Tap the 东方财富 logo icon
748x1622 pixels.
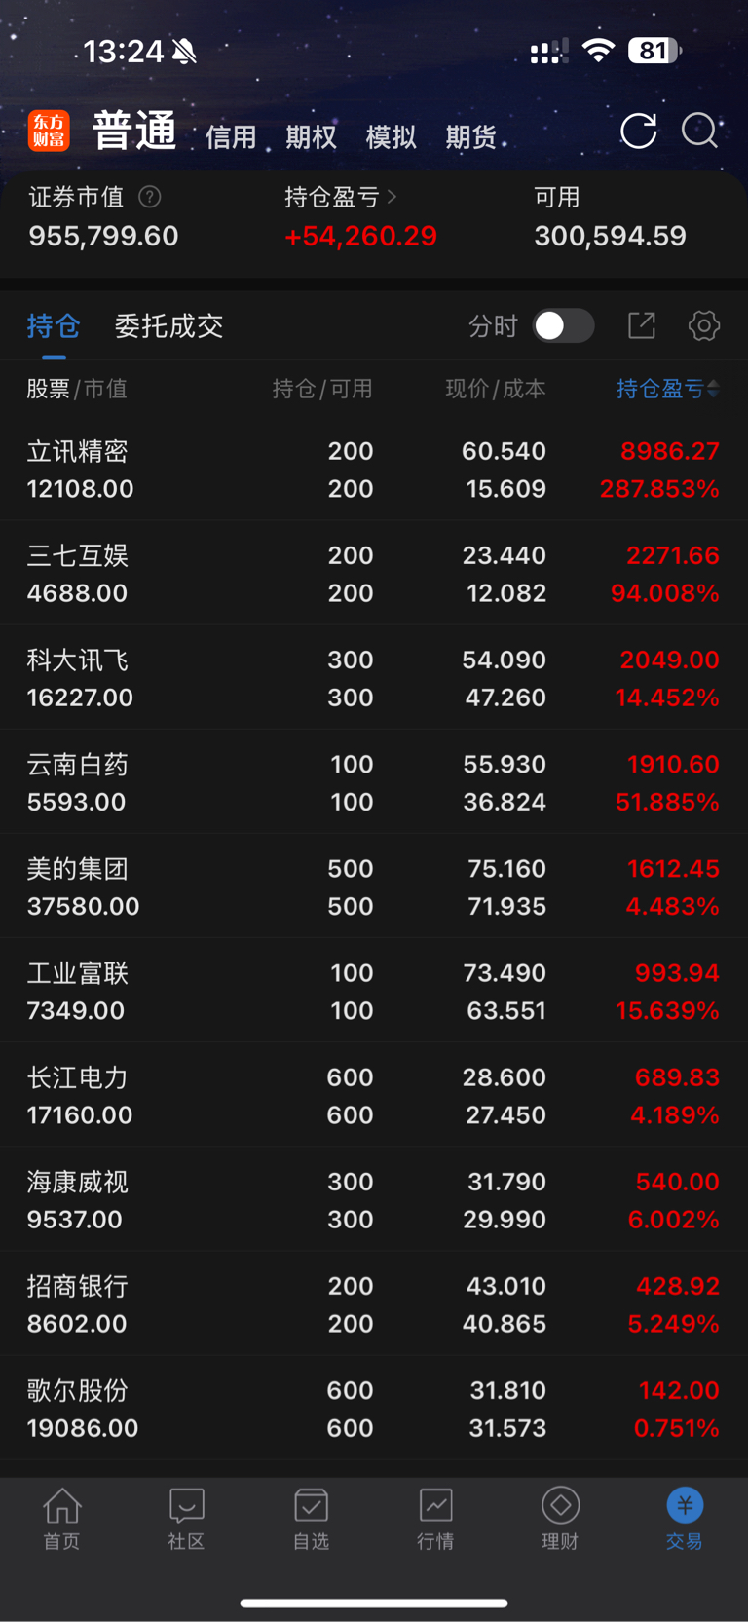pos(49,131)
